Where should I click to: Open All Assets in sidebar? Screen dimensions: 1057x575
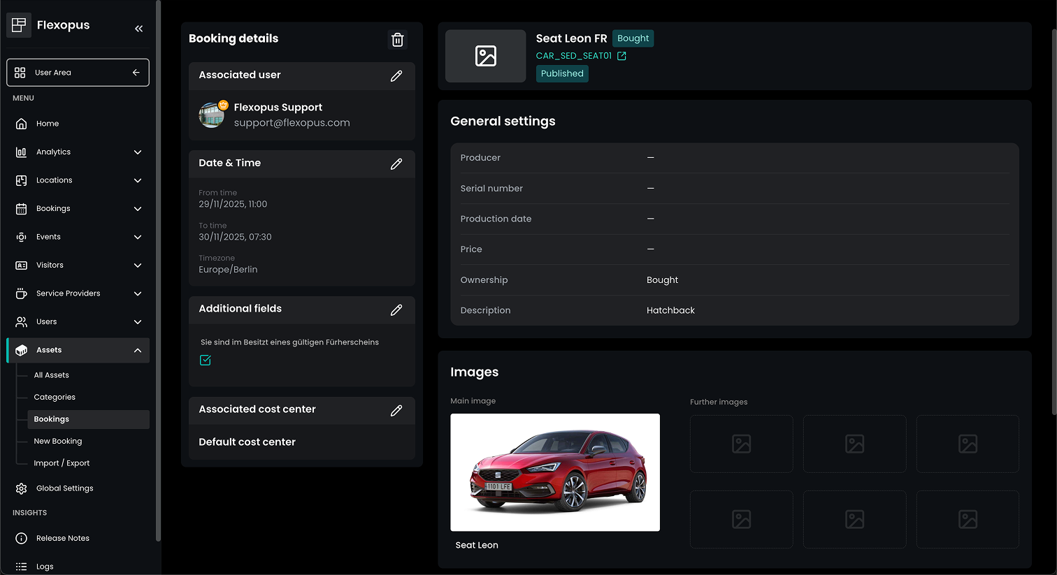point(52,375)
